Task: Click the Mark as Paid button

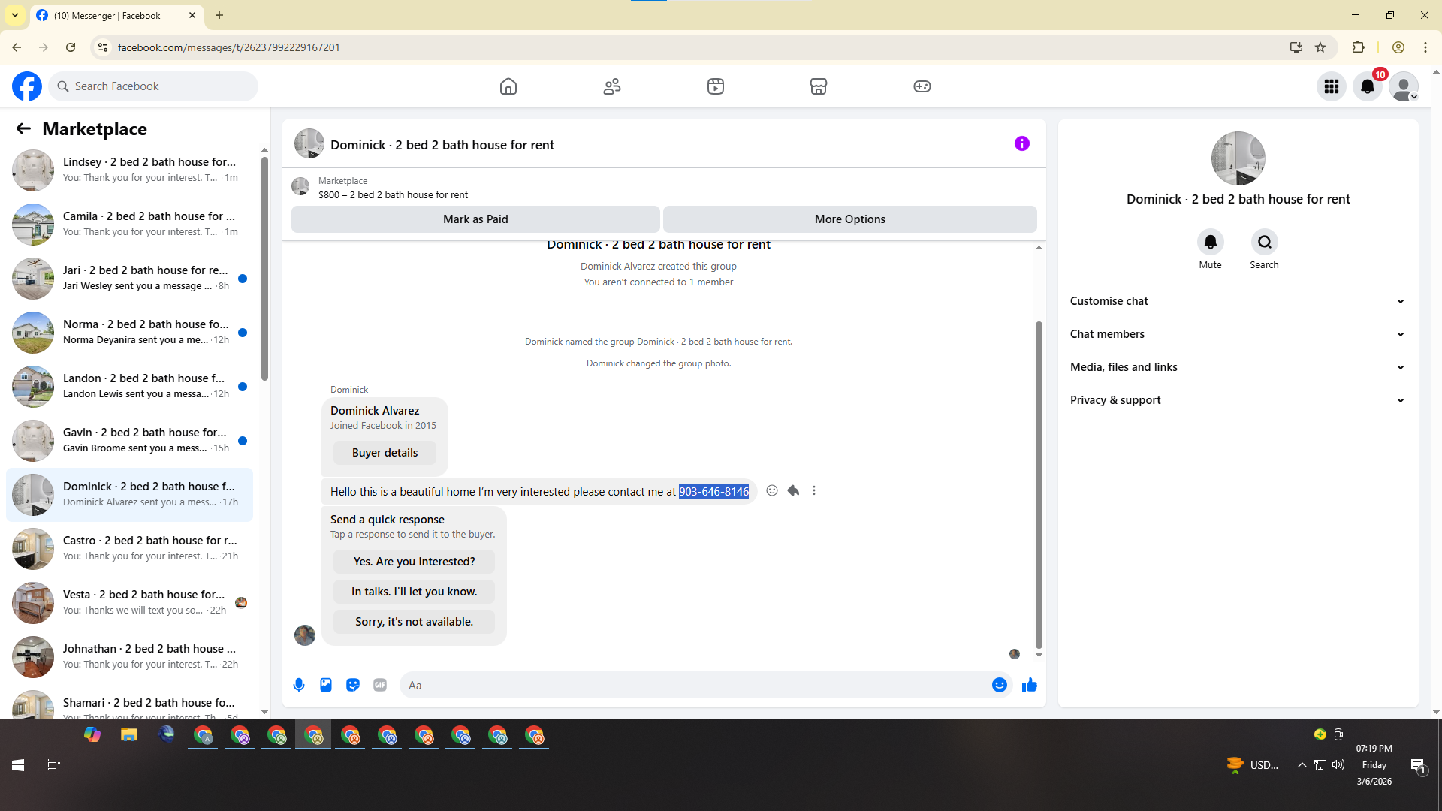Action: point(475,219)
